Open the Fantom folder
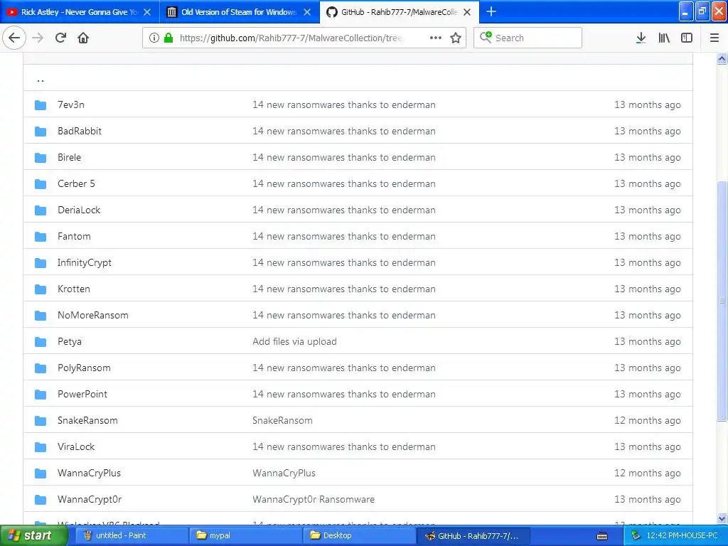This screenshot has height=546, width=728. 74,236
